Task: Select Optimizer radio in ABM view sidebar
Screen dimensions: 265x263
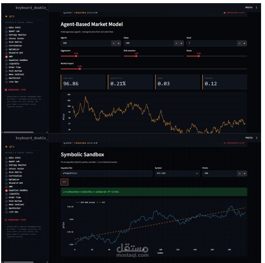Action: (6, 49)
